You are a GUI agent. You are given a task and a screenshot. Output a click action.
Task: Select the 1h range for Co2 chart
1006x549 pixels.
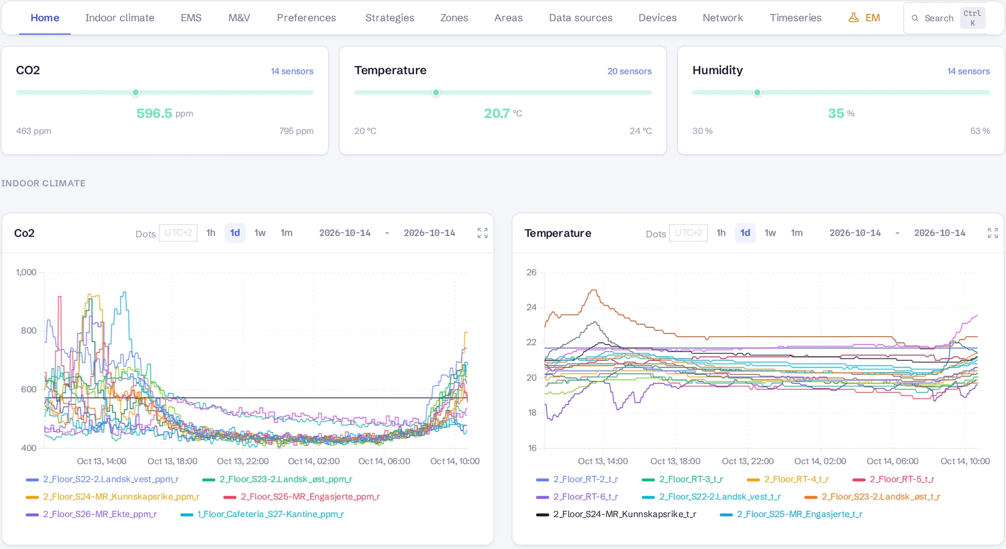(211, 233)
